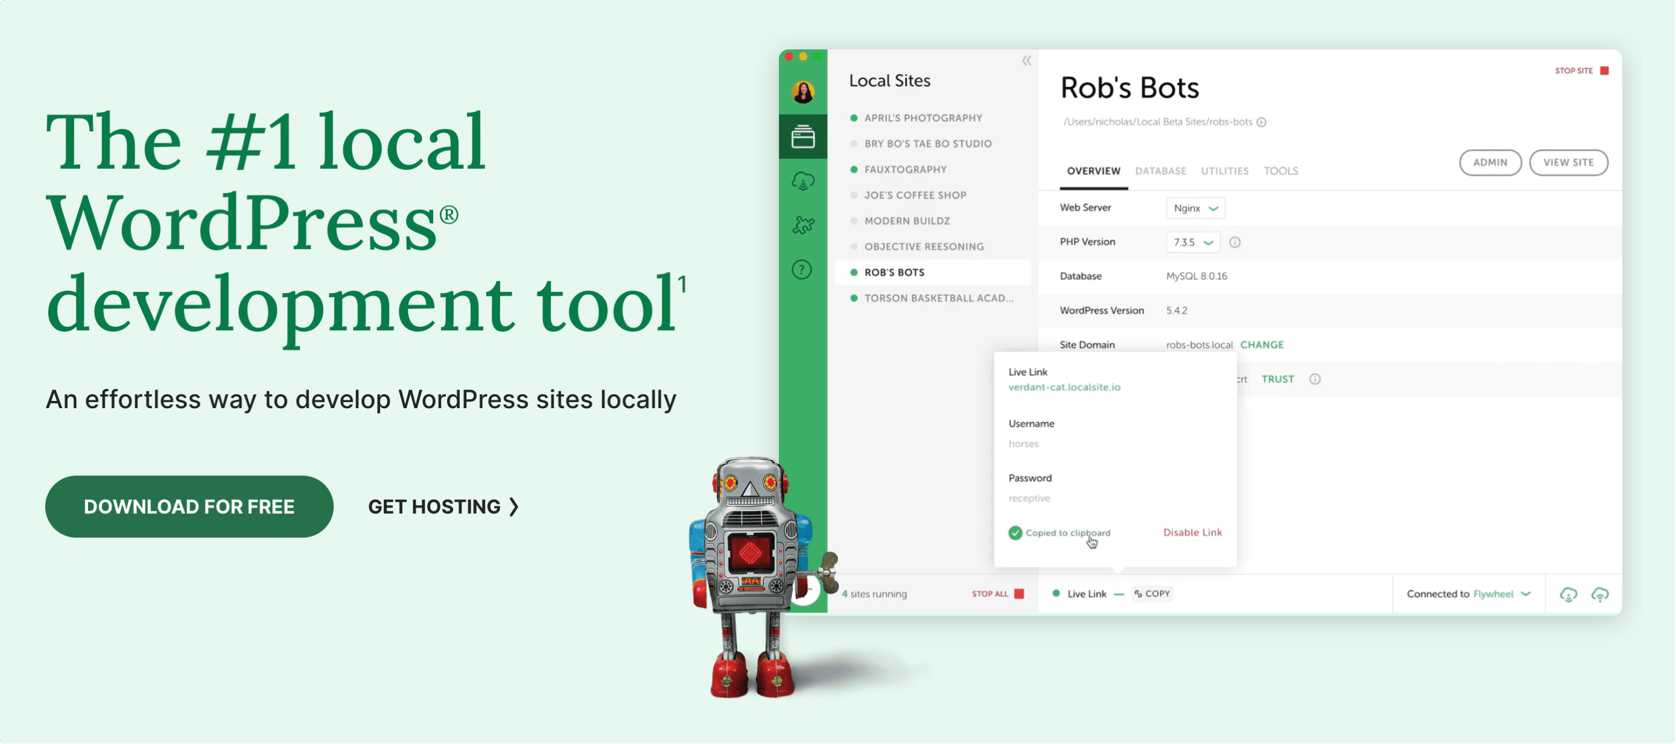Viewport: 1676px width, 744px height.
Task: Click the password field value receptive
Action: [1029, 499]
